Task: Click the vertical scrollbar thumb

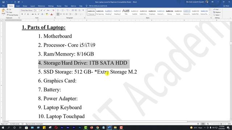Action: [231, 43]
